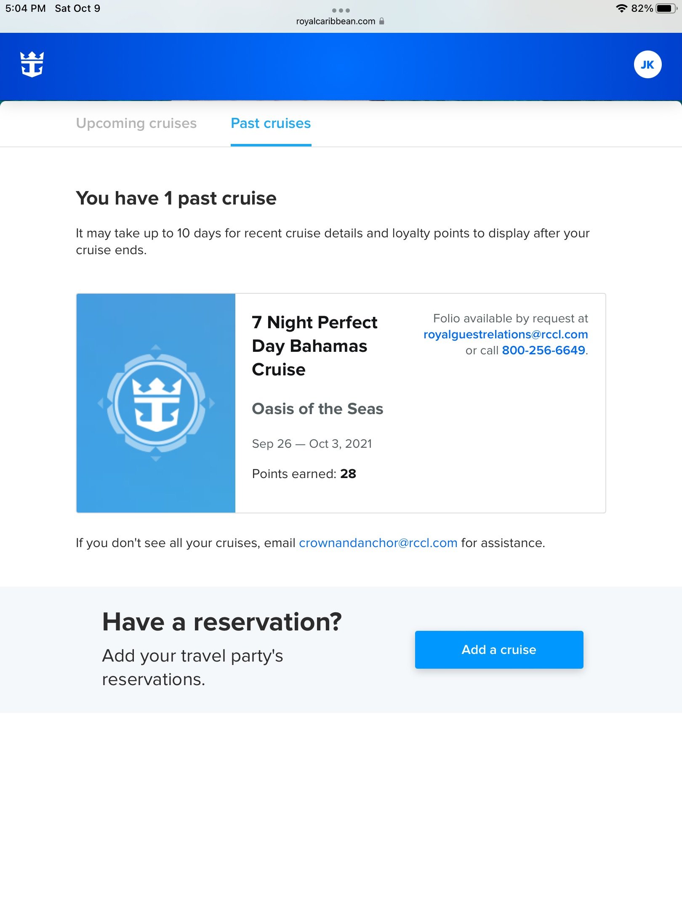Screen dimensions: 682x909
Task: Tap the Sep 26 — Oct 3, 2021 dates
Action: click(x=312, y=444)
